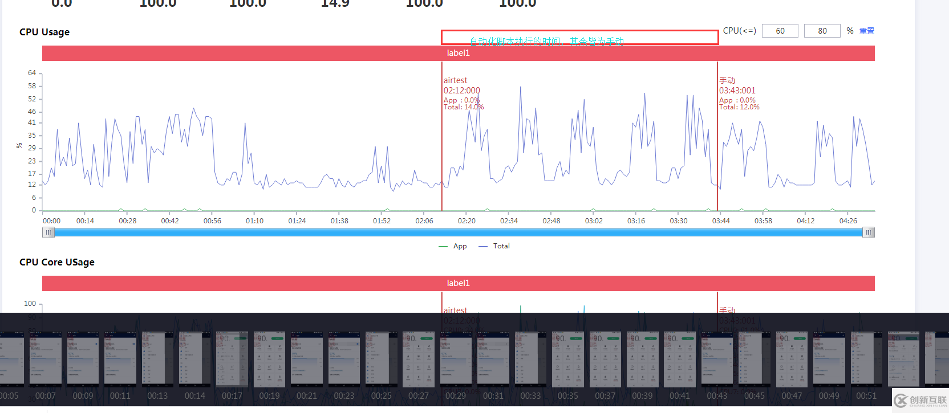Click the 手动 marker at 03:43:001 in CPU Usage
949x413 pixels.
pyautogui.click(x=737, y=85)
